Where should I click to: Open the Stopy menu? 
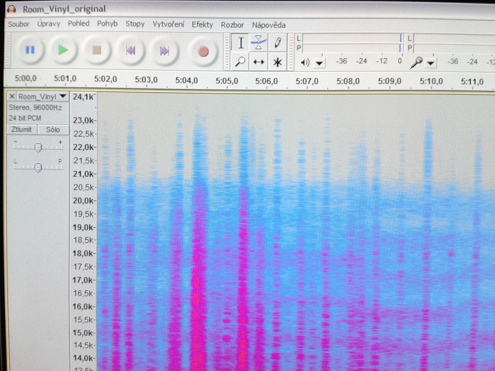tap(135, 24)
